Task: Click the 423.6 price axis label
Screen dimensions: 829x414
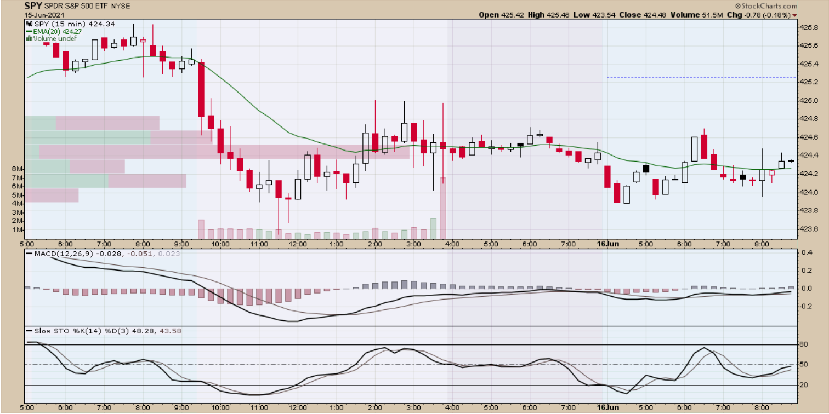Action: click(809, 229)
